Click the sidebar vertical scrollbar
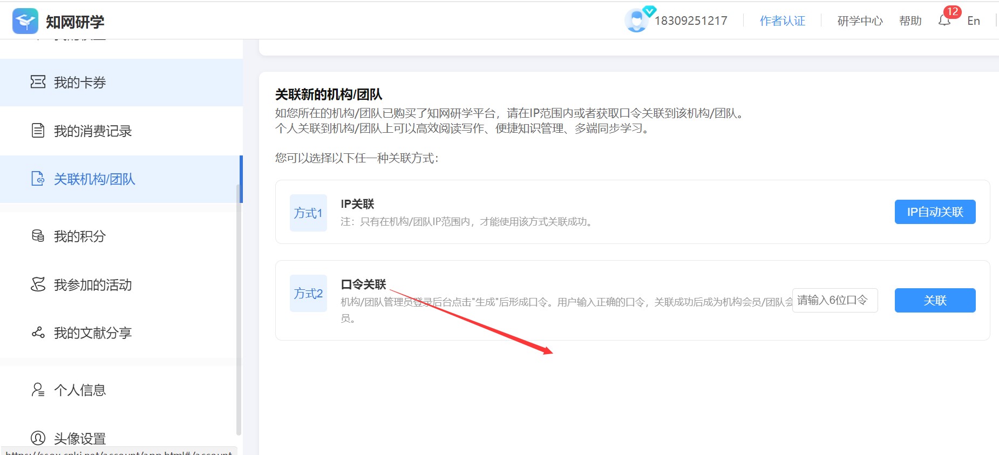Screen dimensions: 999x455 (239, 308)
